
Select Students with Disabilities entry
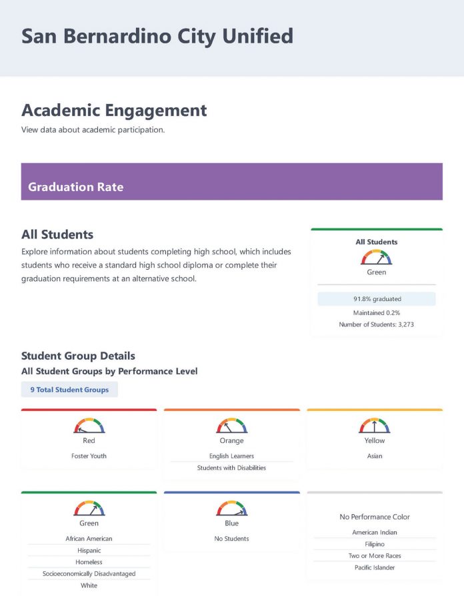coord(231,468)
